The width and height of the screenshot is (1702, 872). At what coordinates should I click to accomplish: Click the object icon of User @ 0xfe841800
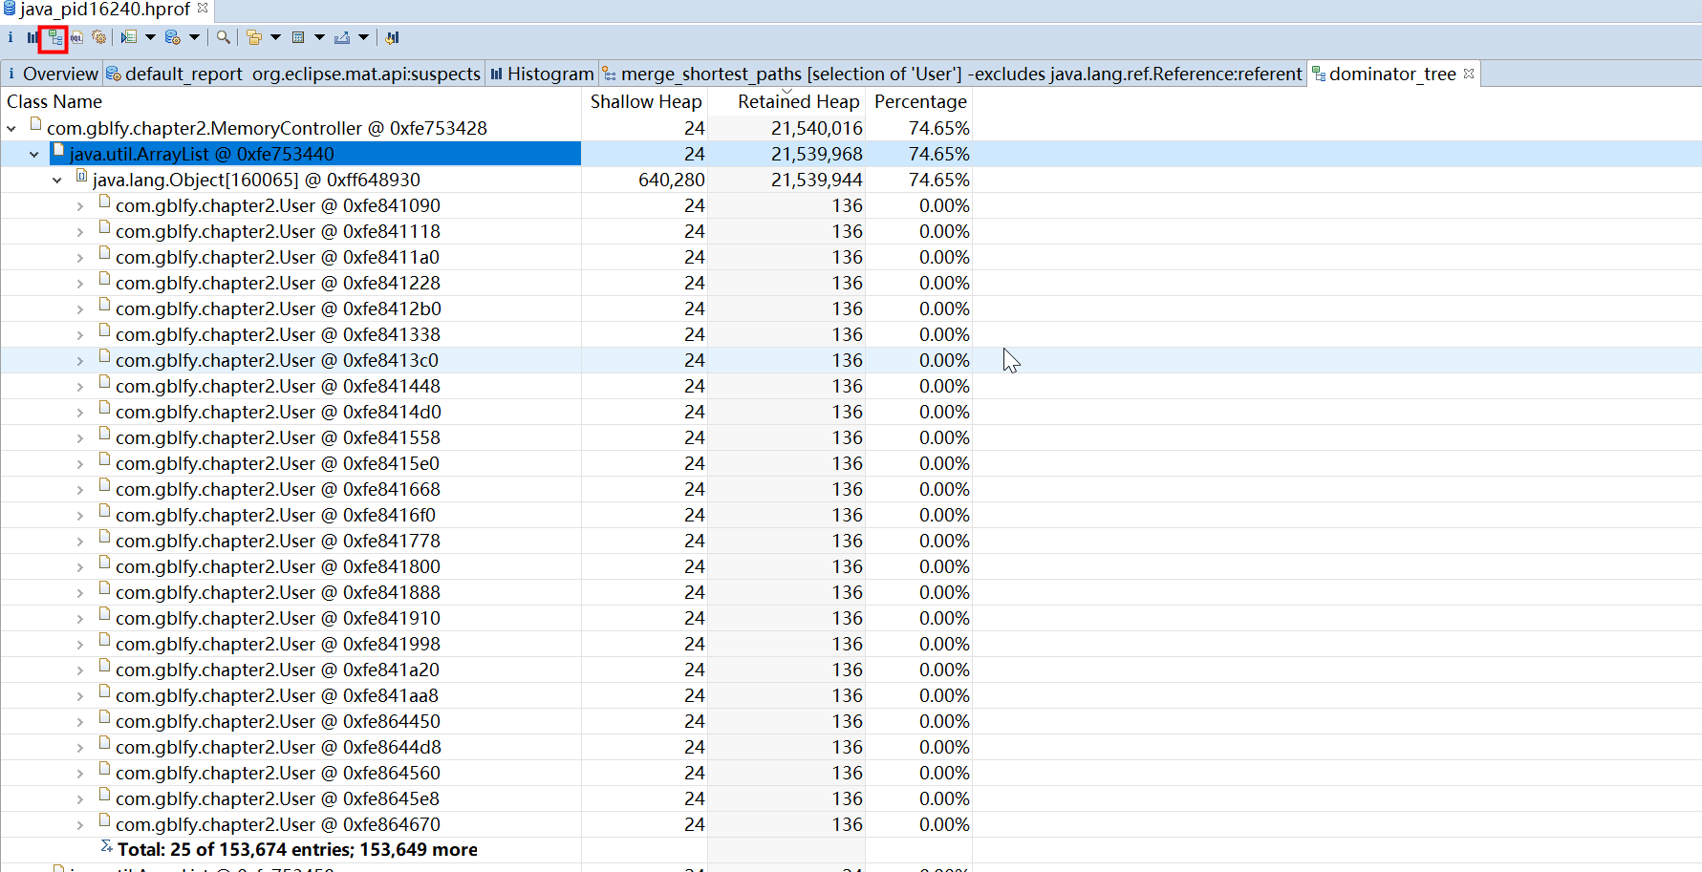[104, 563]
